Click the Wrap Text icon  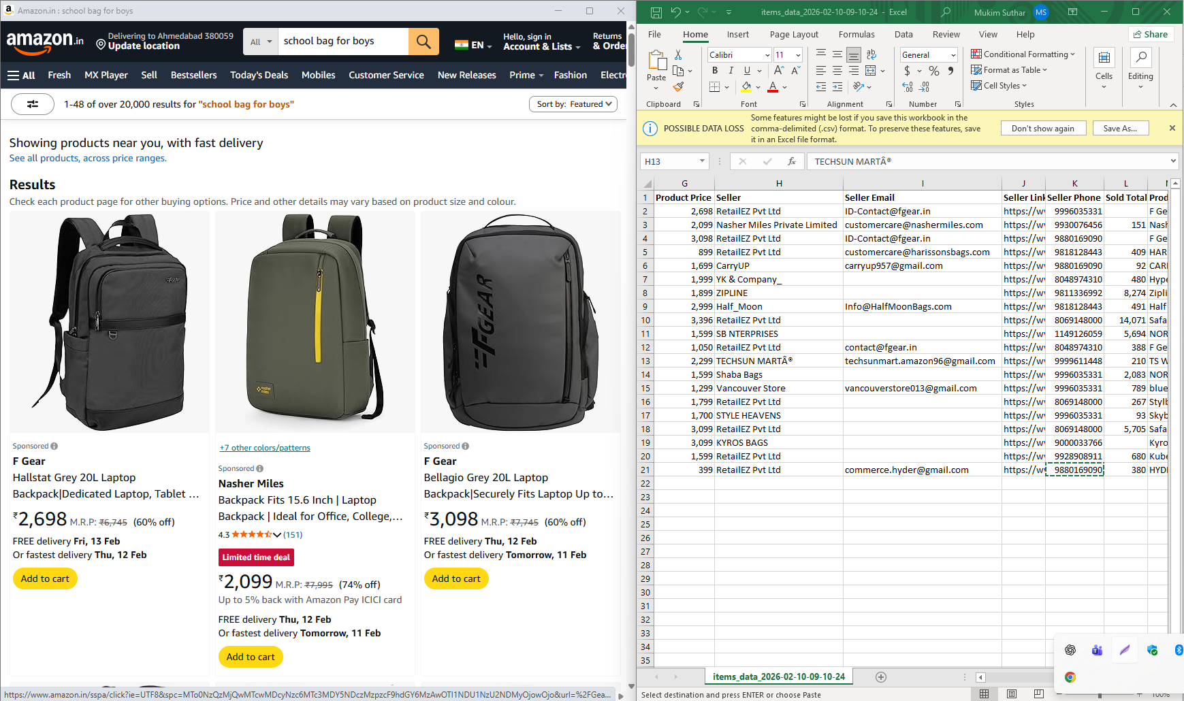coord(871,55)
